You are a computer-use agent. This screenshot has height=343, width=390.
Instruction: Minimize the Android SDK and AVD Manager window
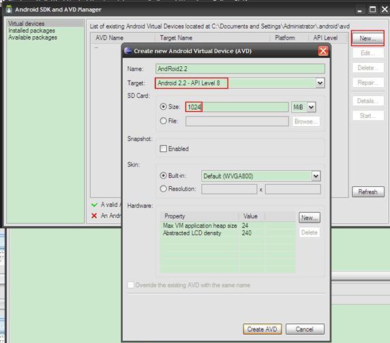click(x=359, y=10)
